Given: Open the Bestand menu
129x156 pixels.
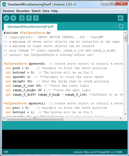Looking at the screenshot, I should coord(9,11).
